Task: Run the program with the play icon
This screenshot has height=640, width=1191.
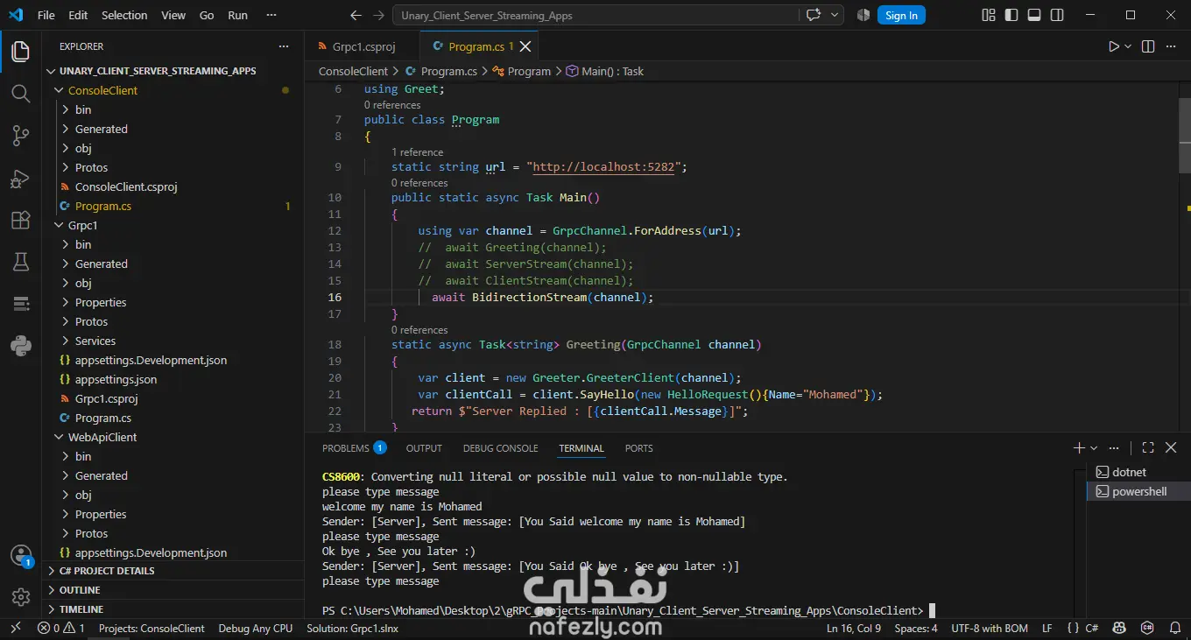Action: click(1114, 46)
